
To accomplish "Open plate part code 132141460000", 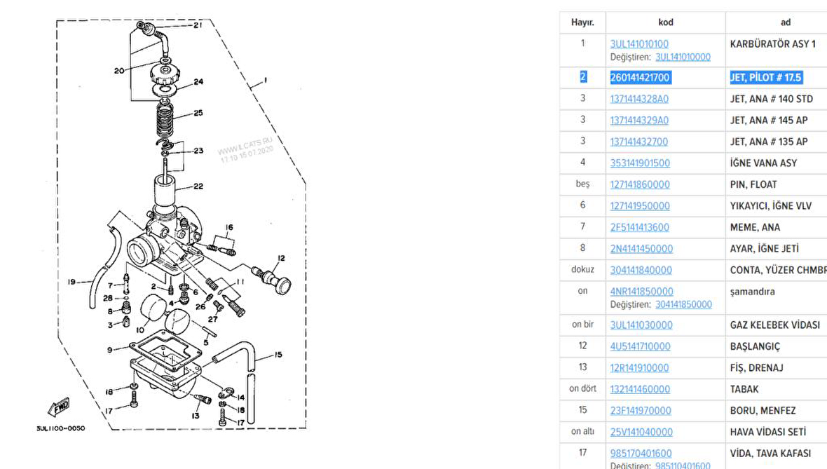I will 641,389.
